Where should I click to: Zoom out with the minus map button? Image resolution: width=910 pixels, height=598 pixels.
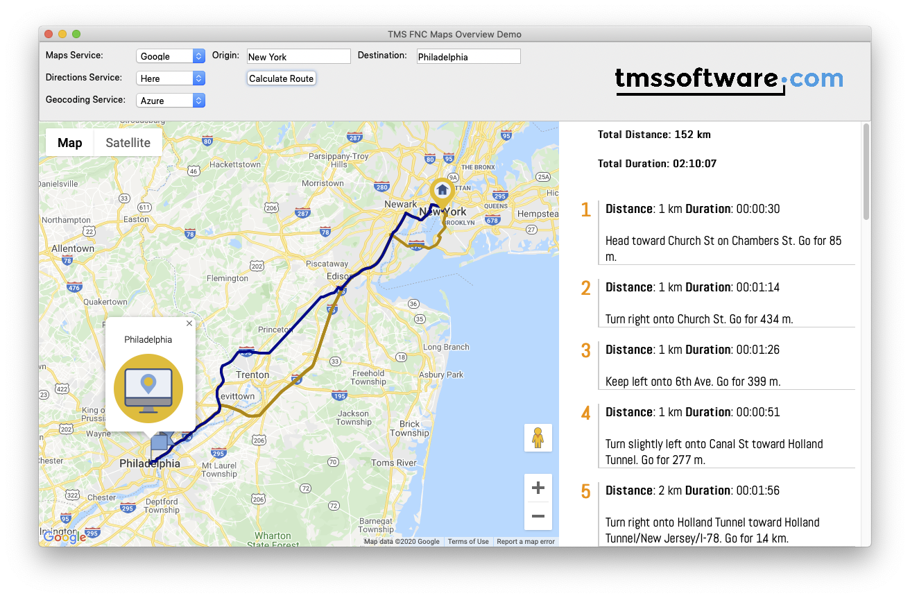pyautogui.click(x=538, y=516)
